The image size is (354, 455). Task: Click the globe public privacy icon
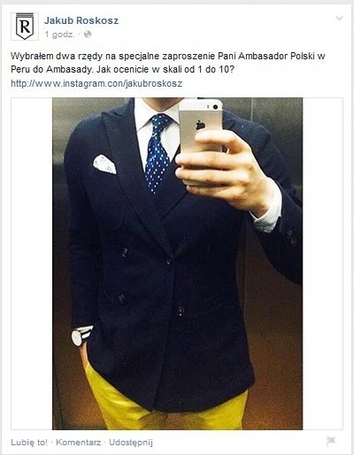[88, 35]
